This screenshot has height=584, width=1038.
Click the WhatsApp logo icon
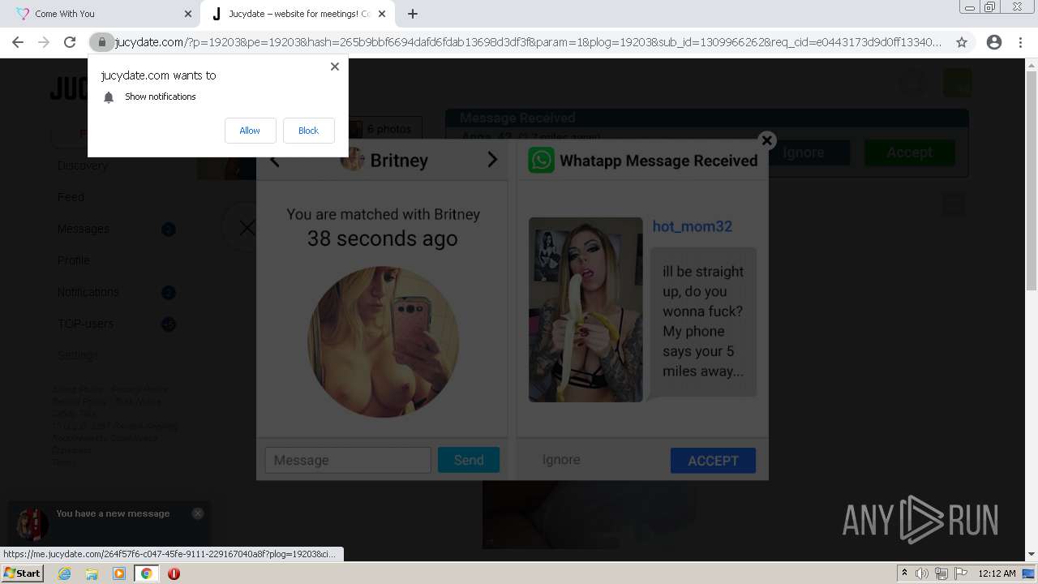pos(541,160)
